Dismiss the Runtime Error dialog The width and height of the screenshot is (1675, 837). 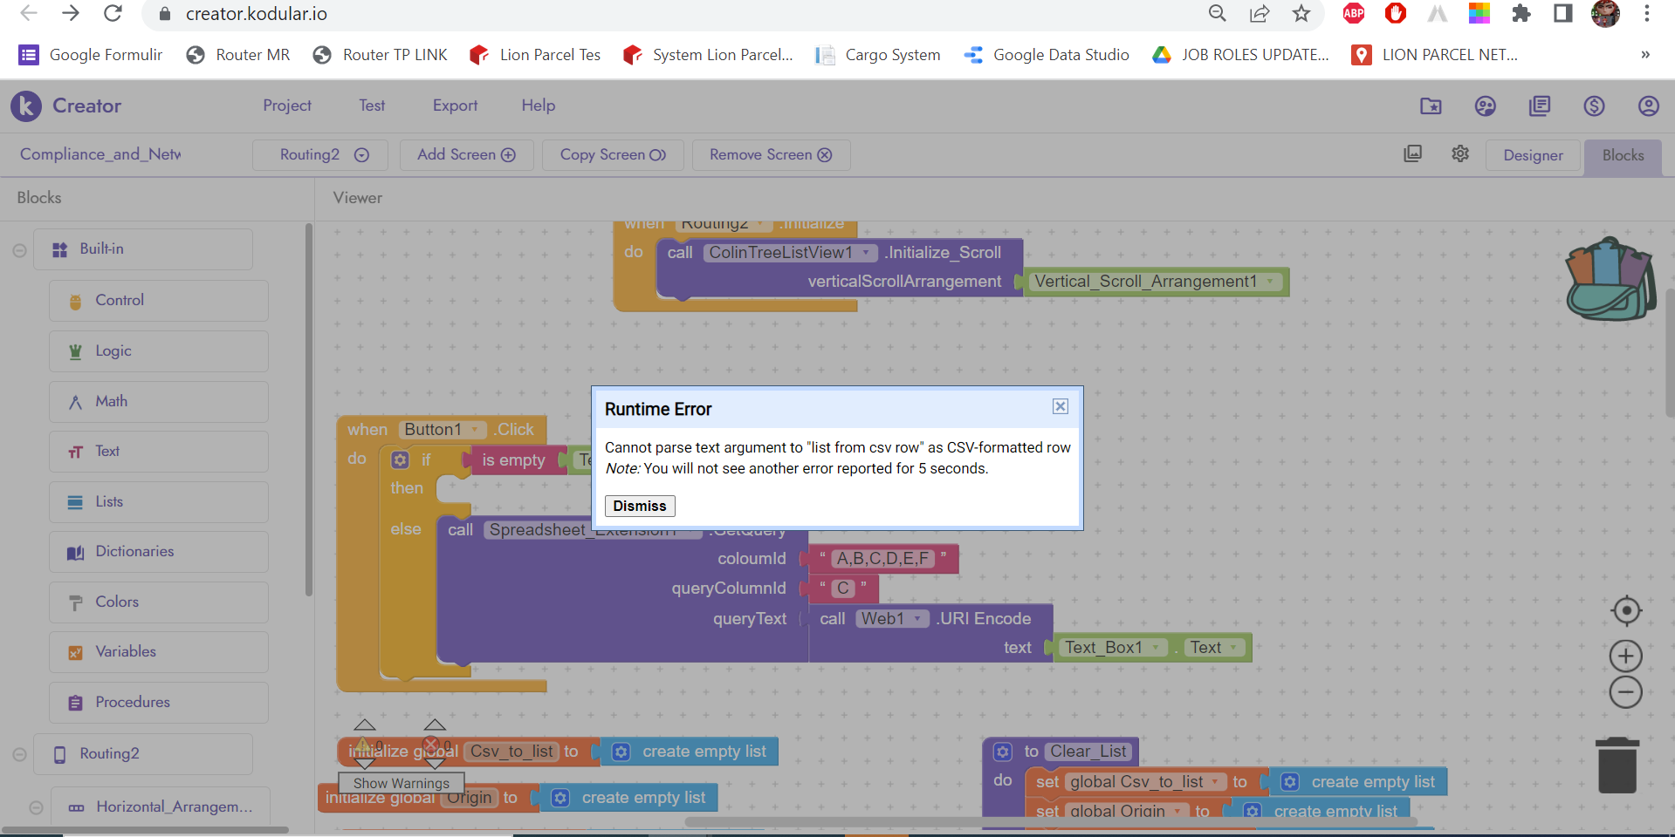click(639, 506)
